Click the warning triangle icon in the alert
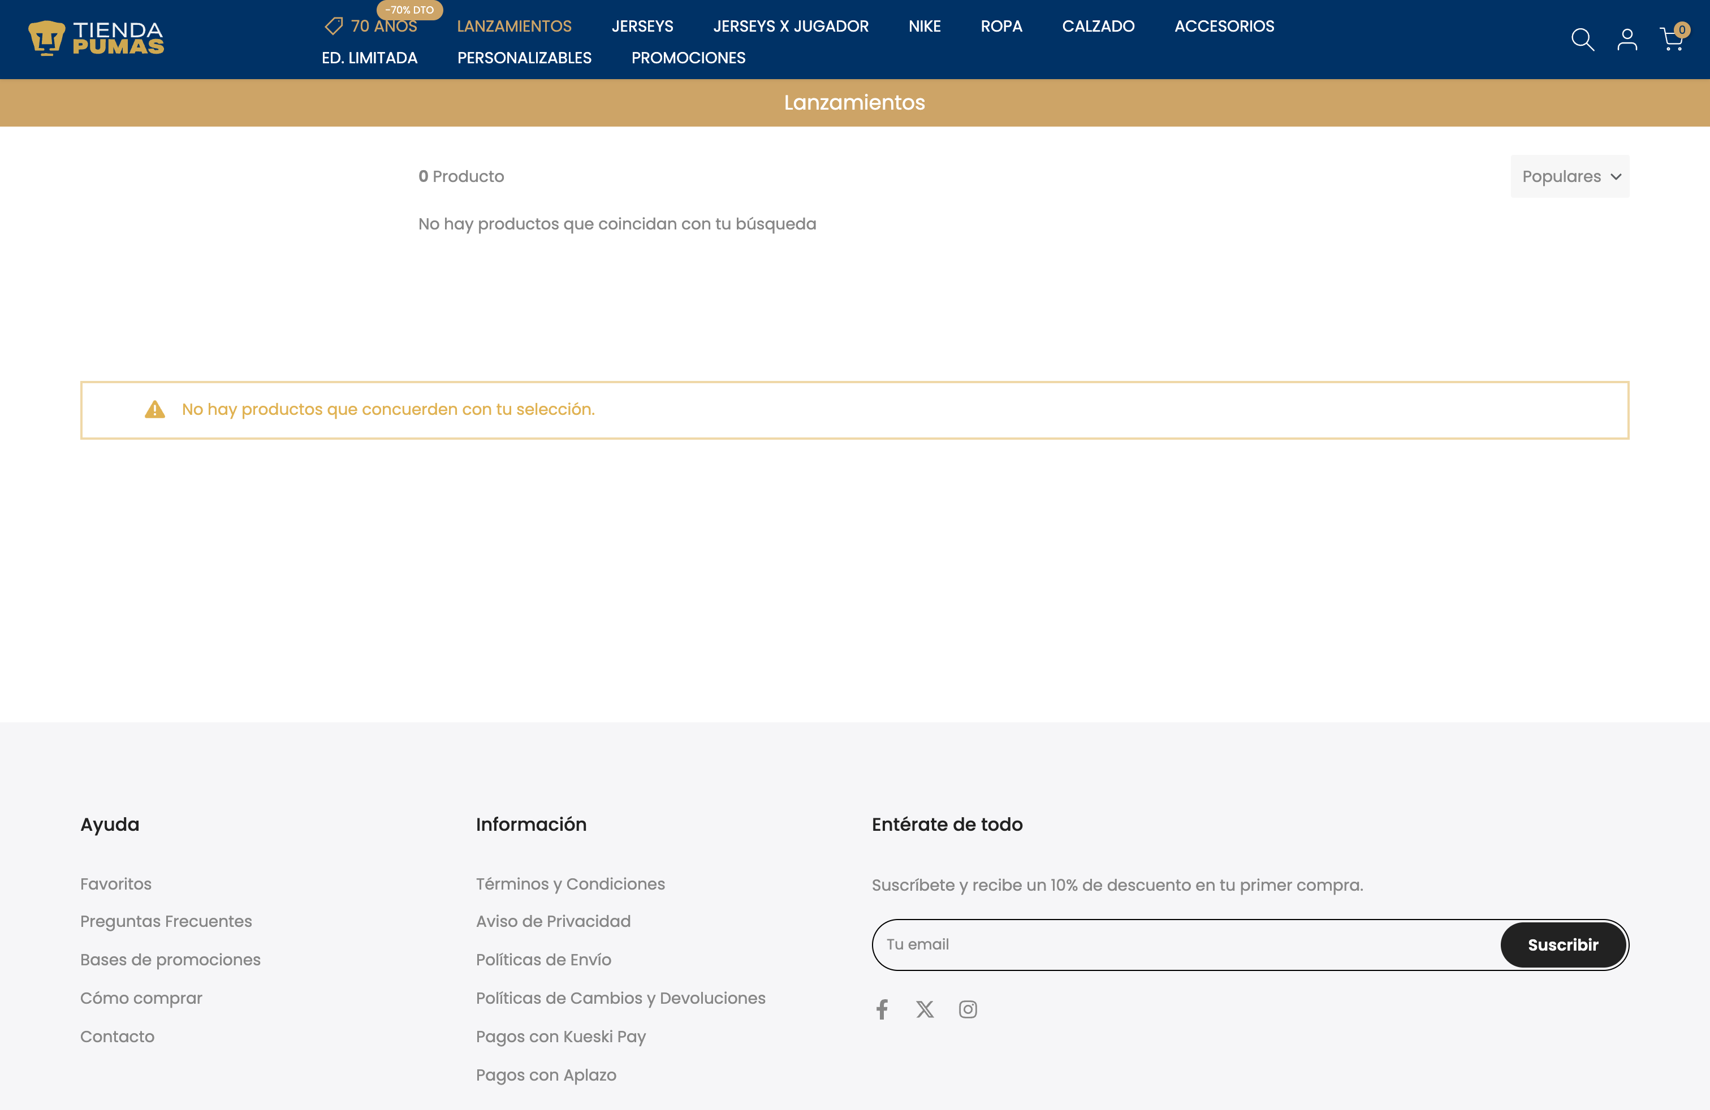Image resolution: width=1710 pixels, height=1110 pixels. click(x=155, y=409)
